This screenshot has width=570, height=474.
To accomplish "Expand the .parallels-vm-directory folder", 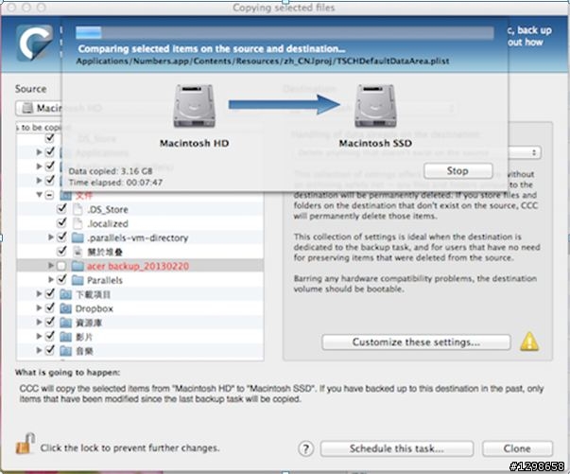I will click(x=51, y=237).
